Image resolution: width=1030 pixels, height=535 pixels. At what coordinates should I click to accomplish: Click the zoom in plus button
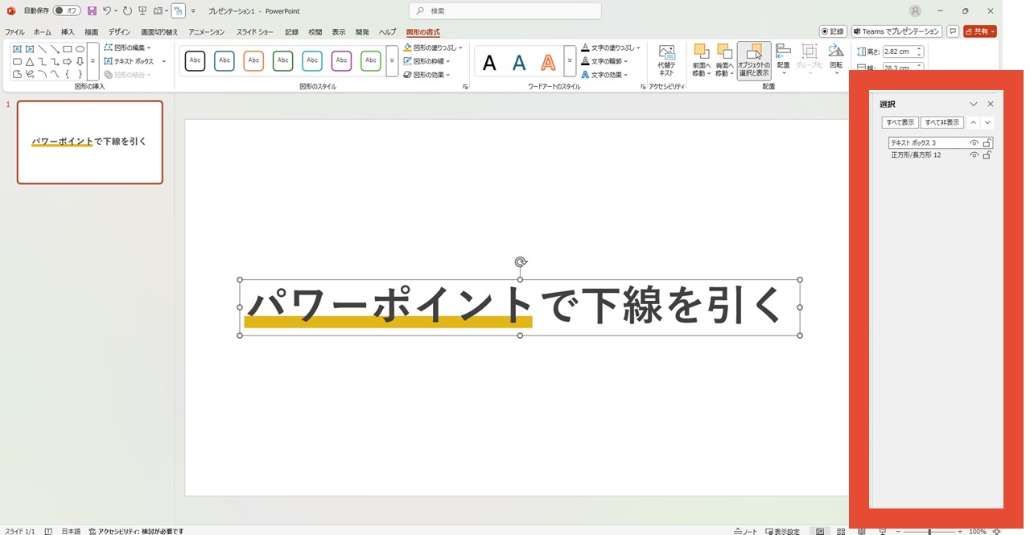click(x=960, y=532)
